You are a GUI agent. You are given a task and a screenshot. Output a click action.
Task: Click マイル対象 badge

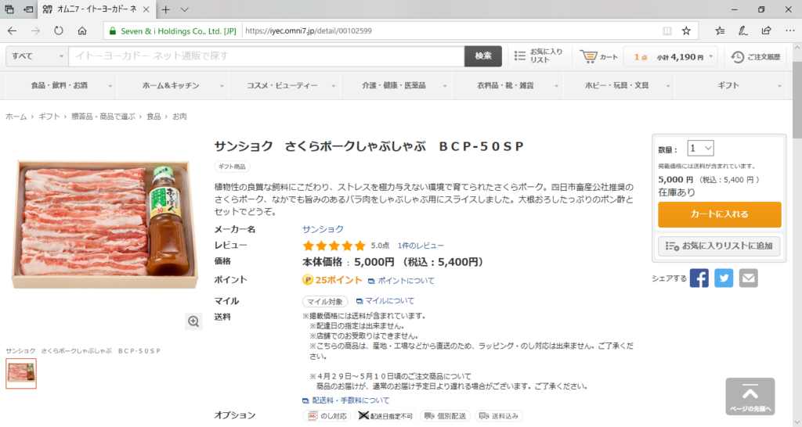(x=325, y=301)
